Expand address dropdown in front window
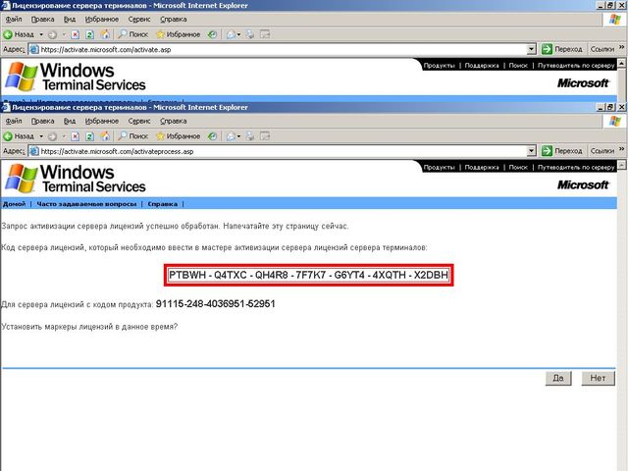628x471 pixels. tap(532, 151)
